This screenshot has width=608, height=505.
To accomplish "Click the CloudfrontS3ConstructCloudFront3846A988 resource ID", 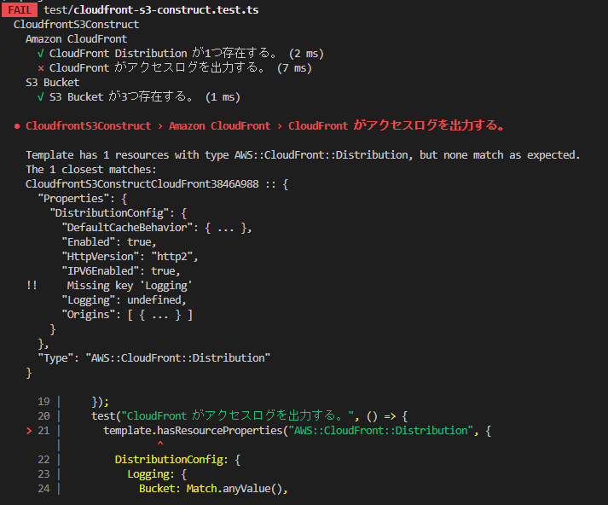I will 142,184.
